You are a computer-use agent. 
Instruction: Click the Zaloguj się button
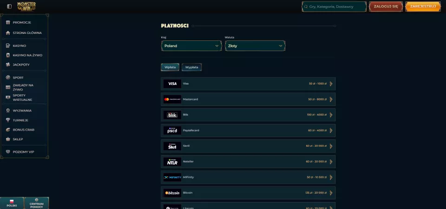[386, 7]
